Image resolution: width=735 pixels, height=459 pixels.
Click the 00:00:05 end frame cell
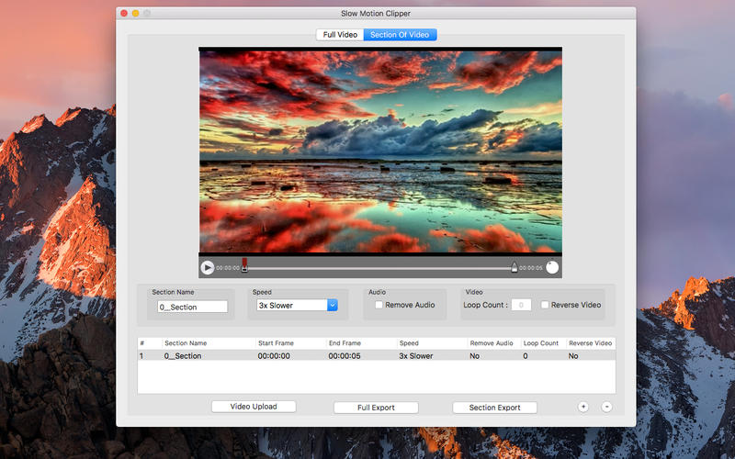(345, 356)
